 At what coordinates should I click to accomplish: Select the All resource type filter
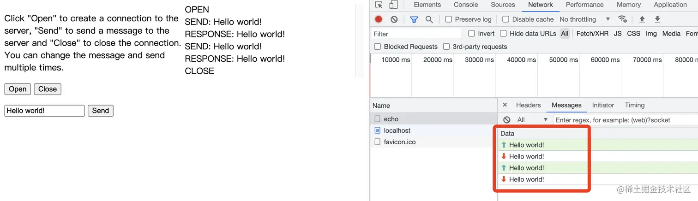[565, 34]
